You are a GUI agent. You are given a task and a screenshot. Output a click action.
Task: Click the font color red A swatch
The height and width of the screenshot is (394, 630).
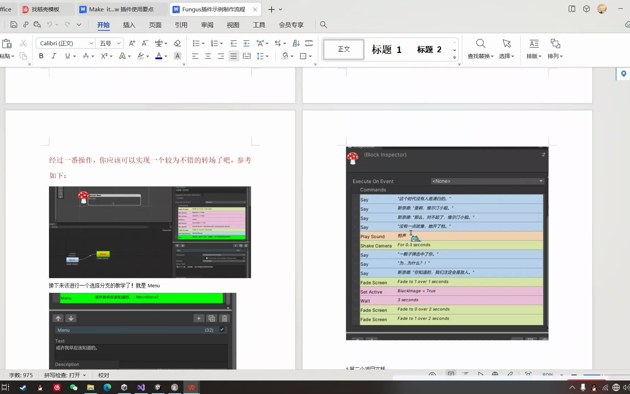159,56
